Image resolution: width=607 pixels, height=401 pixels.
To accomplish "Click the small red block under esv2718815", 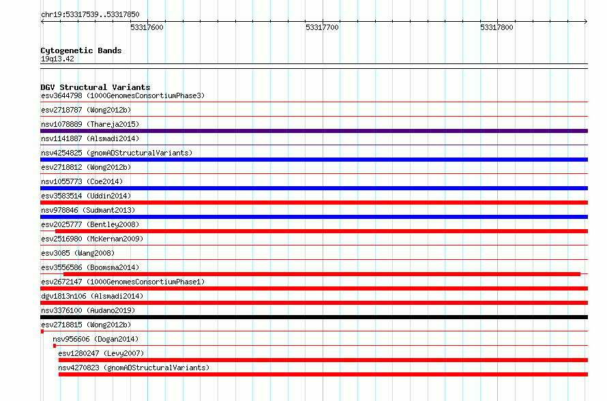I will tap(42, 331).
